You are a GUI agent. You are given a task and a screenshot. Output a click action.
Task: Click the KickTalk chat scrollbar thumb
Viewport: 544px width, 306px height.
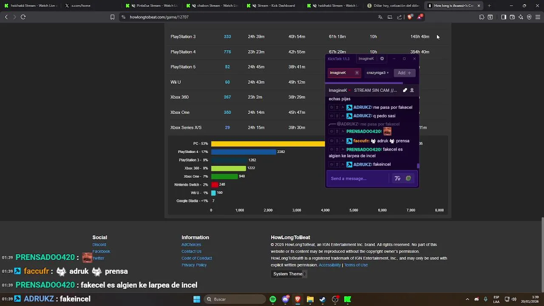418,166
